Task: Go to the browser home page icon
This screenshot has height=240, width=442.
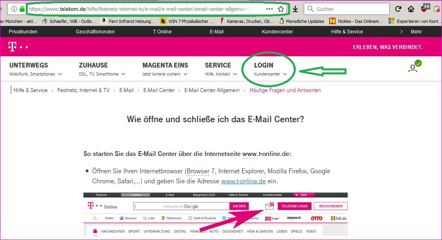Action: point(411,9)
